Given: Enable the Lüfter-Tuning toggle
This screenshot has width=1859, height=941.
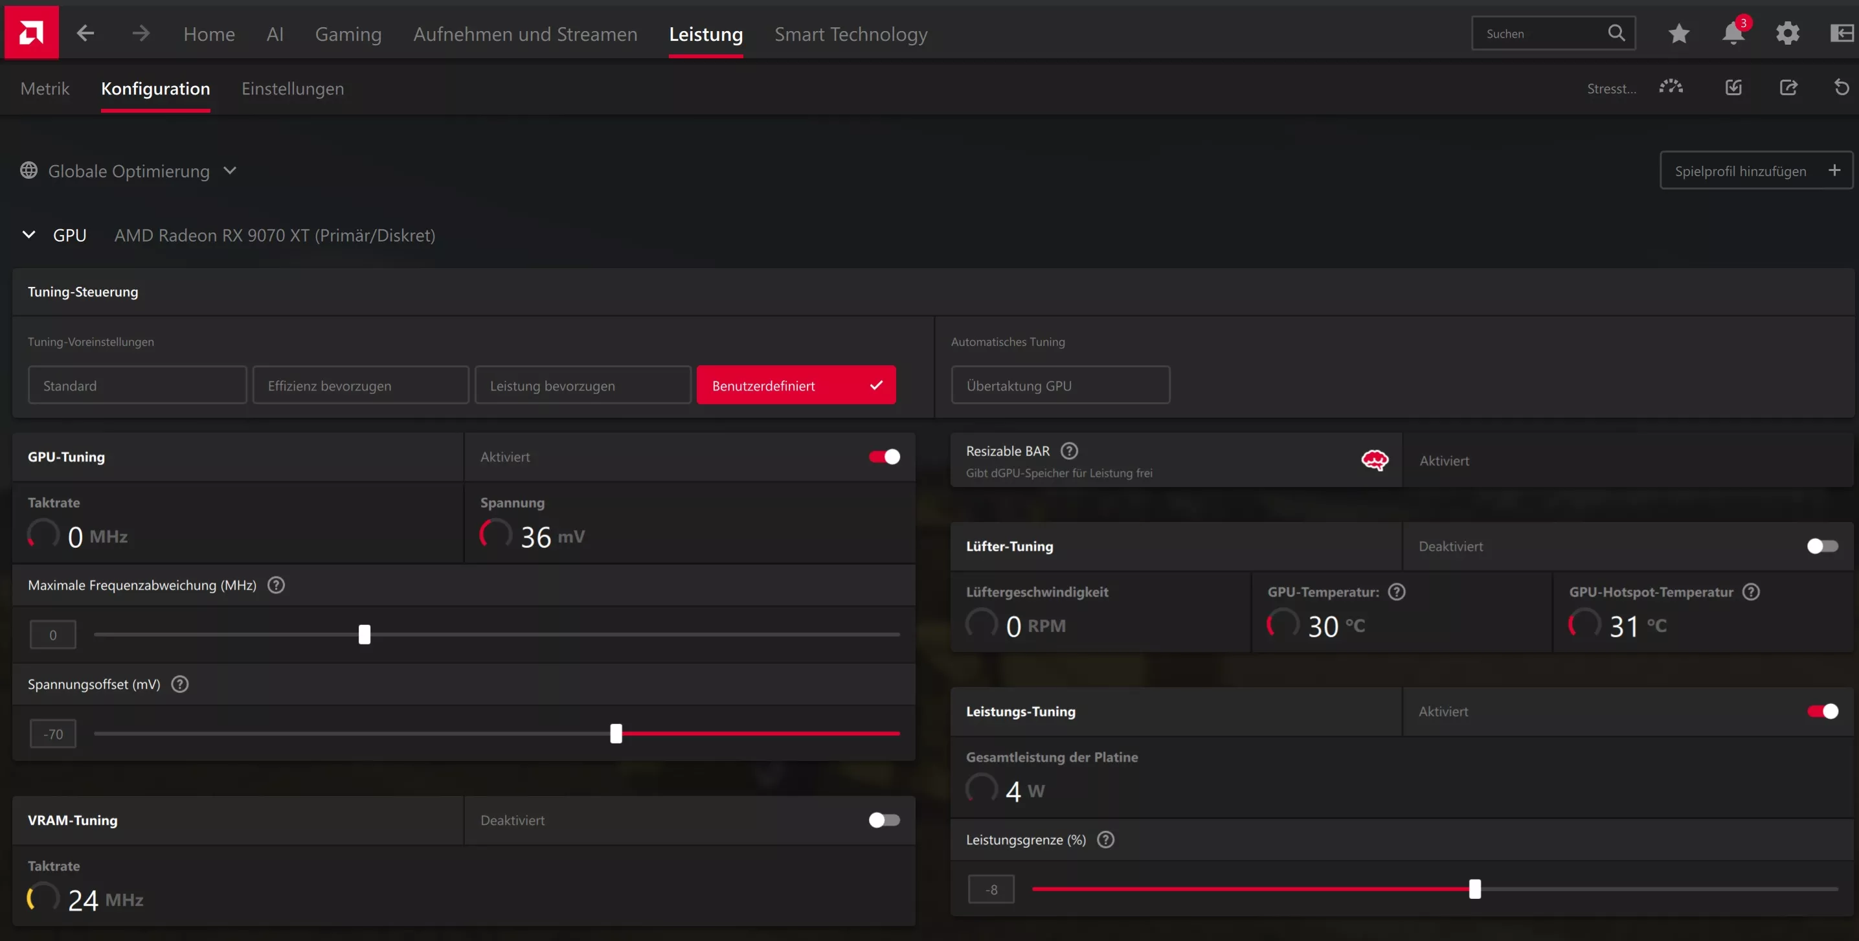Looking at the screenshot, I should point(1822,546).
